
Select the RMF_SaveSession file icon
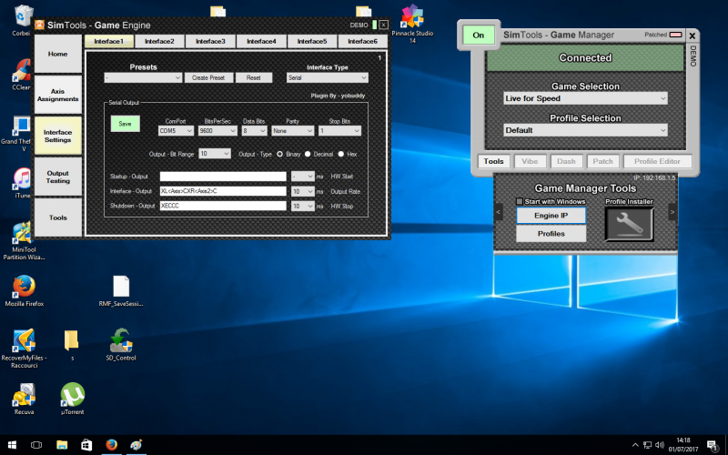pos(121,287)
